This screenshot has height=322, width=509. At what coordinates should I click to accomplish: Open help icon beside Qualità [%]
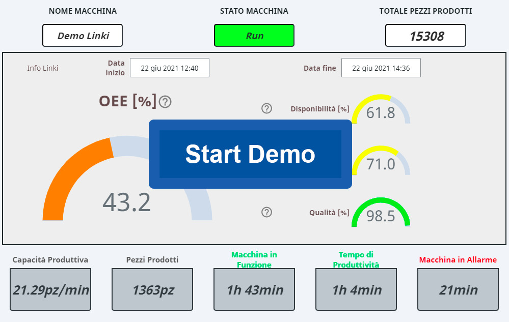267,212
